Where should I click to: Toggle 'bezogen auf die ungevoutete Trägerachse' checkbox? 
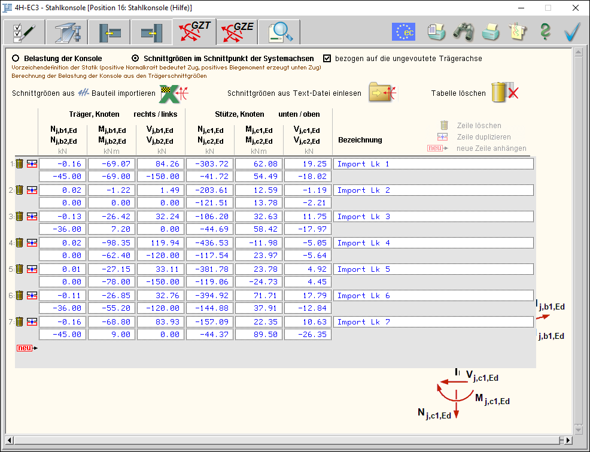tap(327, 59)
